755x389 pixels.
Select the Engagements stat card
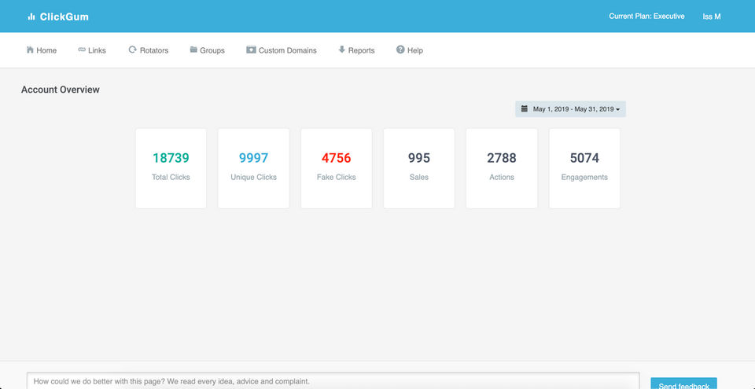pyautogui.click(x=584, y=168)
